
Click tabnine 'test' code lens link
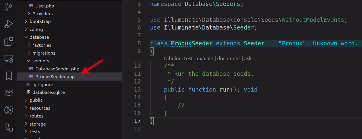pyautogui.click(x=189, y=59)
